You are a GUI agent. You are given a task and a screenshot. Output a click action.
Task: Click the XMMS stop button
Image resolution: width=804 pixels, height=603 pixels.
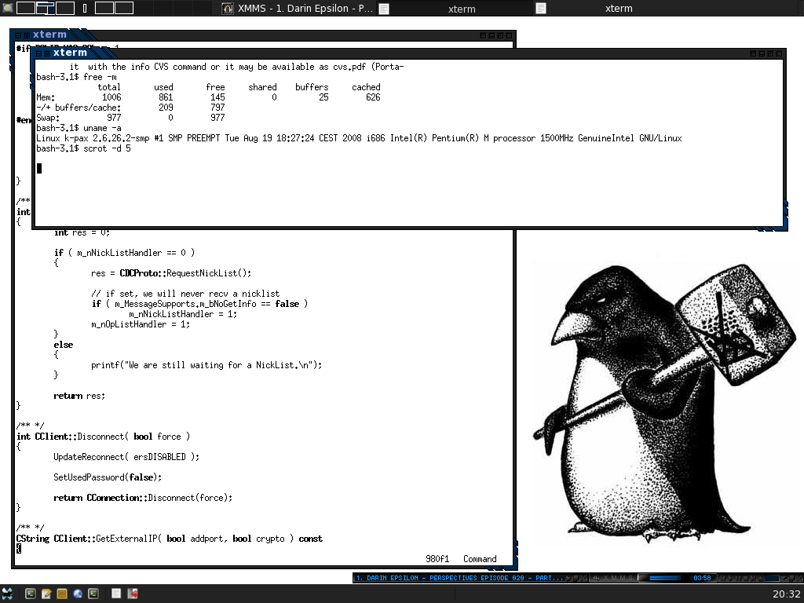(746, 578)
